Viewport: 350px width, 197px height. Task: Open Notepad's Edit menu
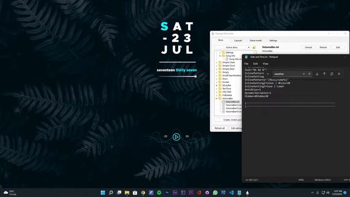point(255,63)
